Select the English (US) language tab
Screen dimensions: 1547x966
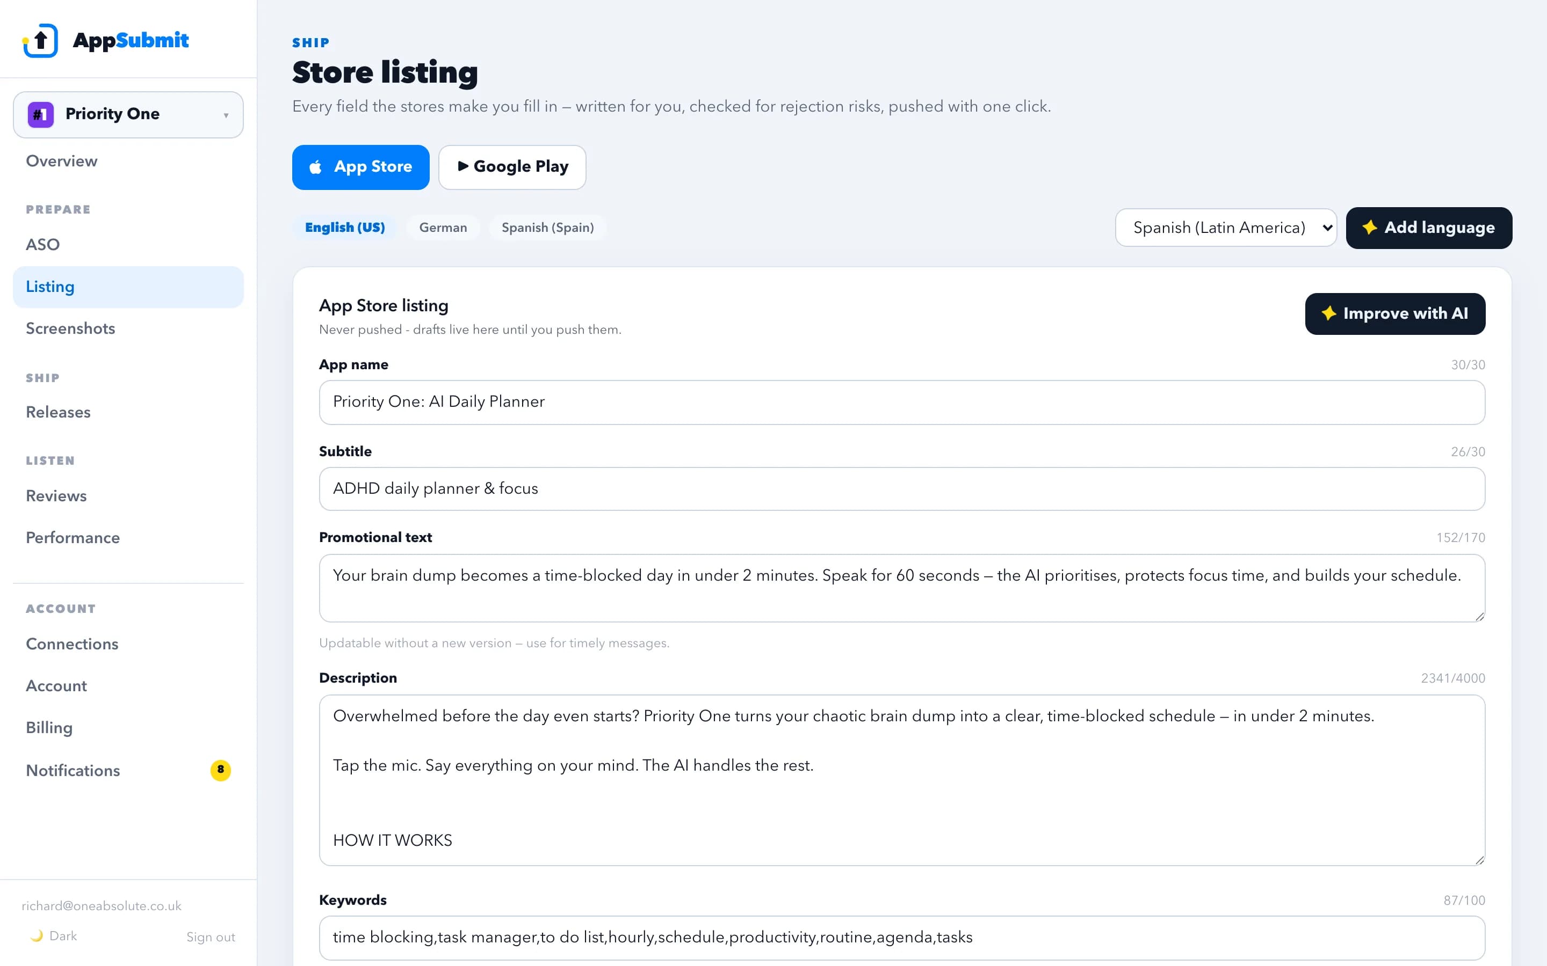point(345,228)
